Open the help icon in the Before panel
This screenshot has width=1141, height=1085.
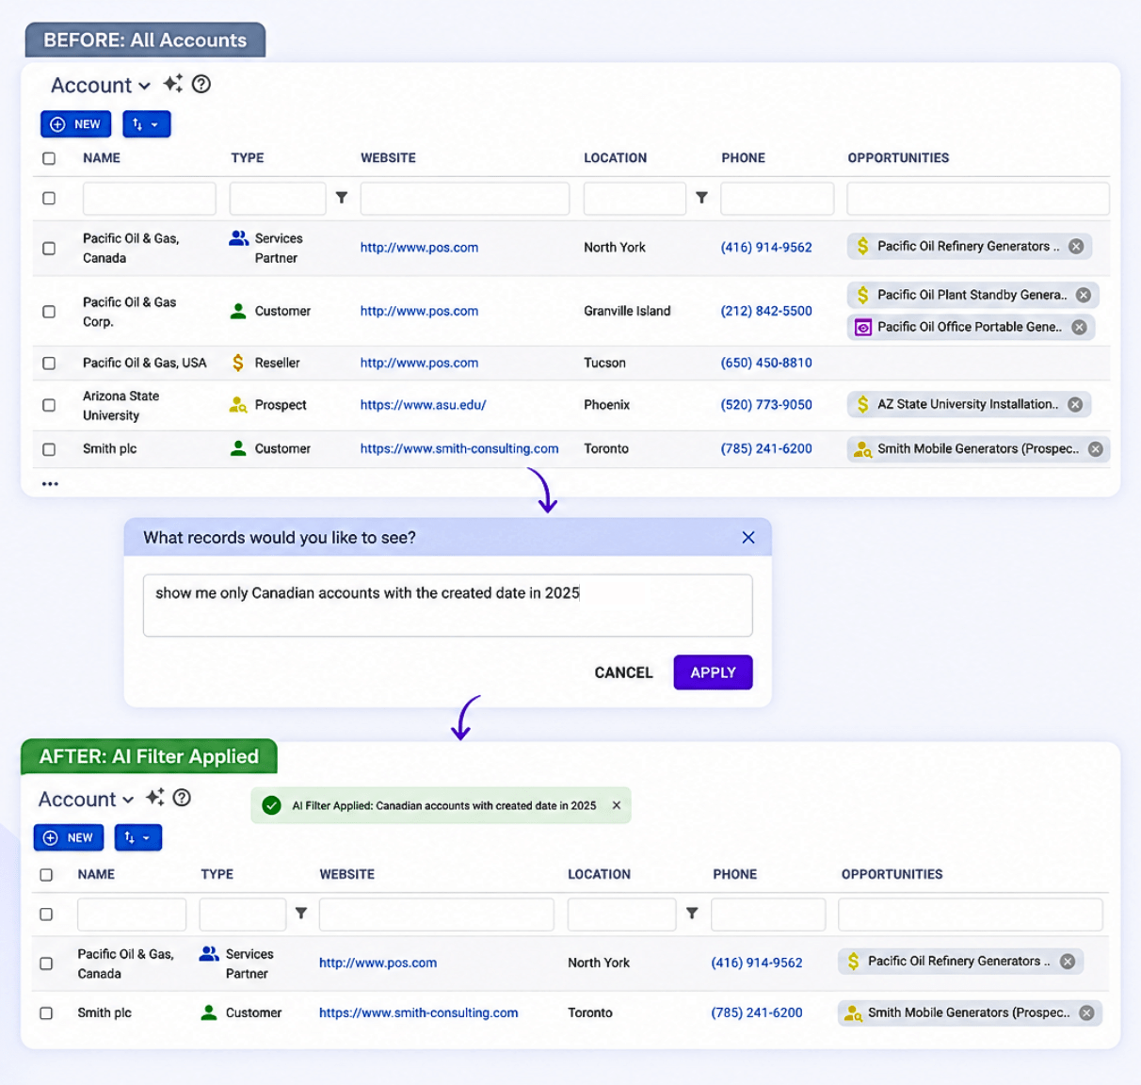click(x=201, y=84)
